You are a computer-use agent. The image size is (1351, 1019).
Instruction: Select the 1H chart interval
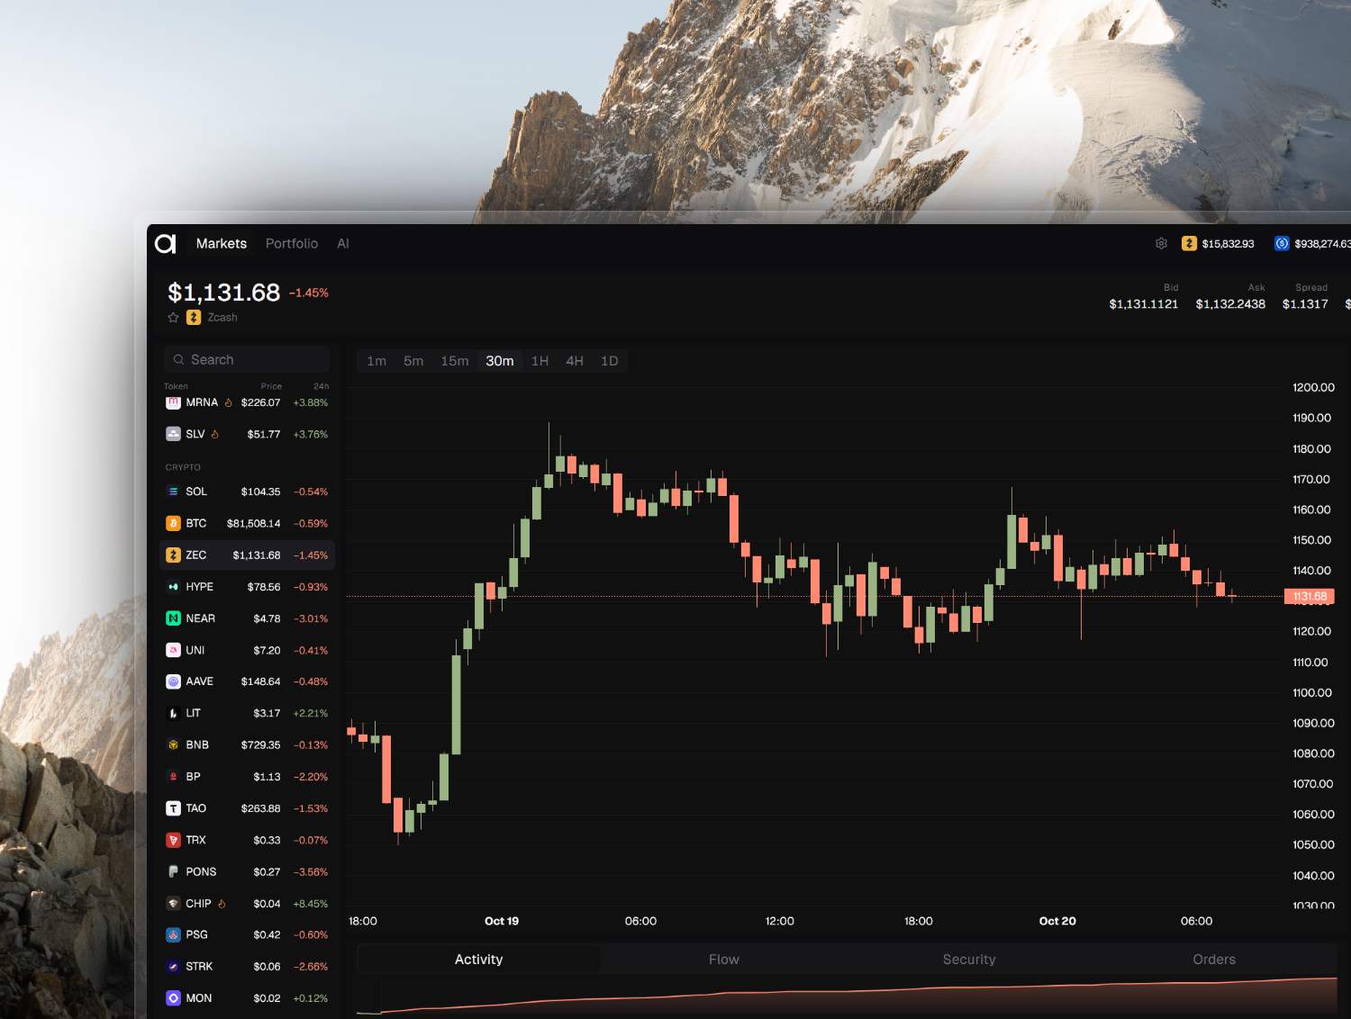pyautogui.click(x=539, y=361)
